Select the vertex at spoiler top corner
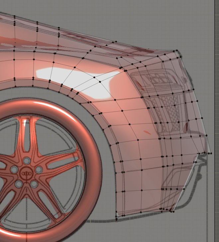 [x=177, y=51]
